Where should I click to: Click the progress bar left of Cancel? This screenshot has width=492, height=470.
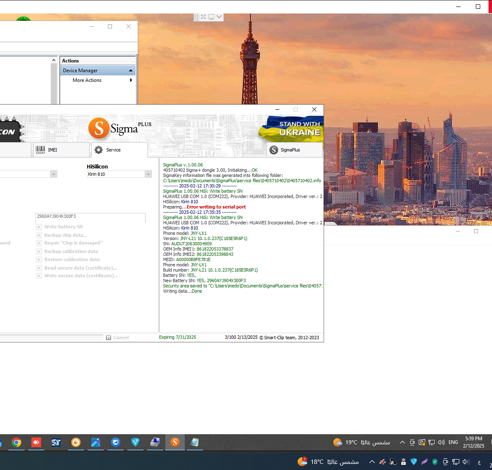pos(51,338)
